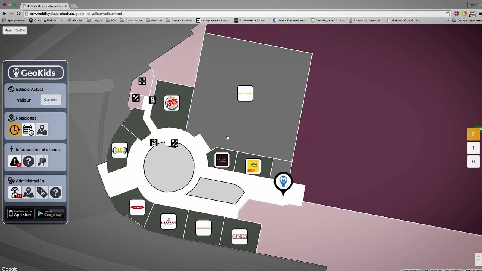Image resolution: width=482 pixels, height=271 pixels.
Task: Open the User - Desarrolladores Facebook bookmark
Action: 290,20
